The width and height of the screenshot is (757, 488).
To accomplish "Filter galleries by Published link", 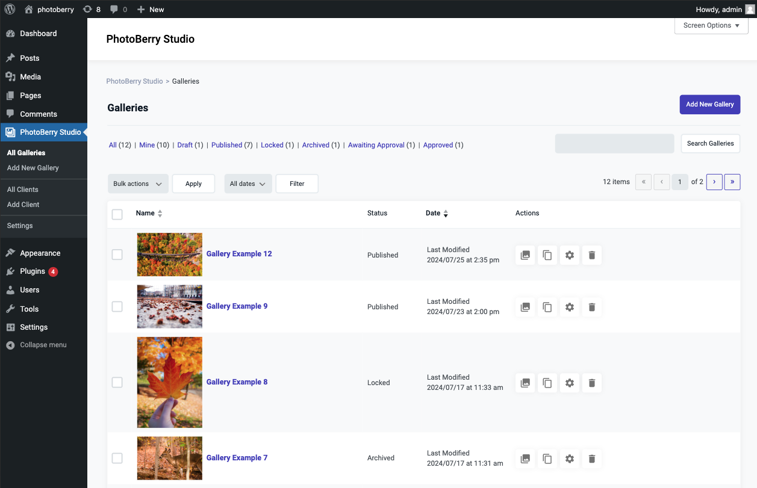I will (226, 145).
